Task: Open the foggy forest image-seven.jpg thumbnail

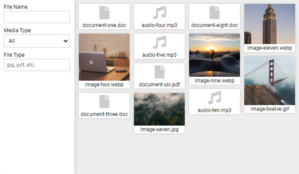Action: (159, 109)
